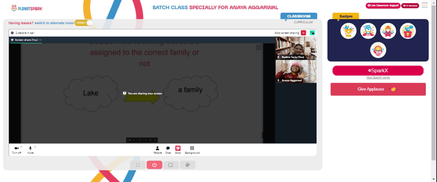Click the red power button to end class
The width and height of the screenshot is (437, 182).
click(154, 165)
